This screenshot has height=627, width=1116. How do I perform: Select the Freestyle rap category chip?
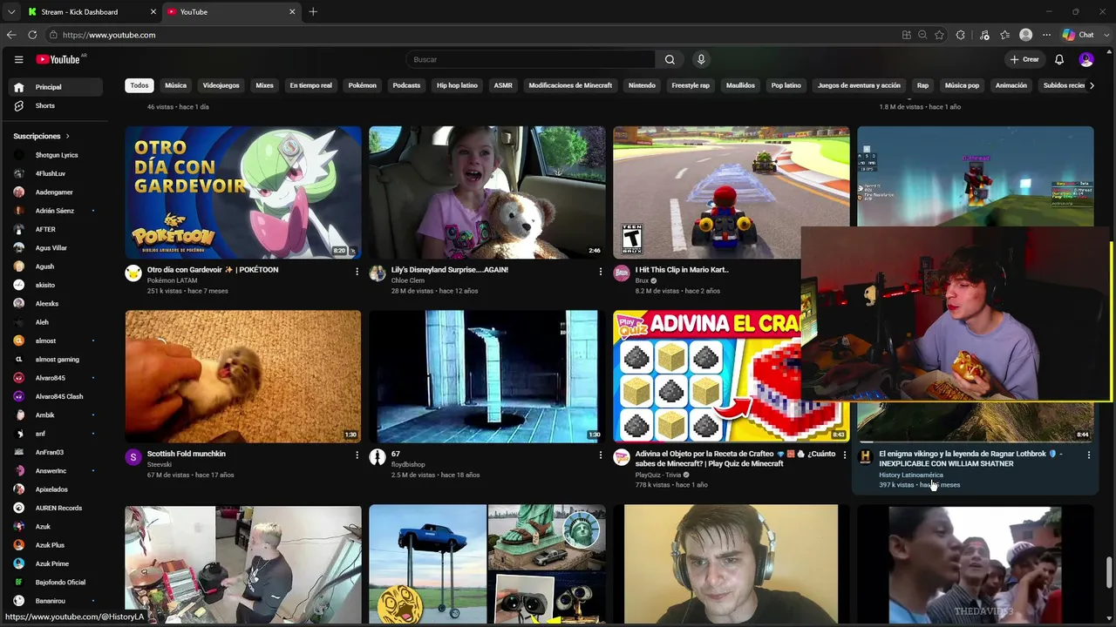tap(691, 85)
